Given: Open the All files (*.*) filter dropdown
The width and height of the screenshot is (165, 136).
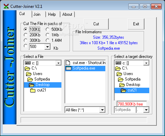Looking at the screenshot, I should click(x=102, y=110).
